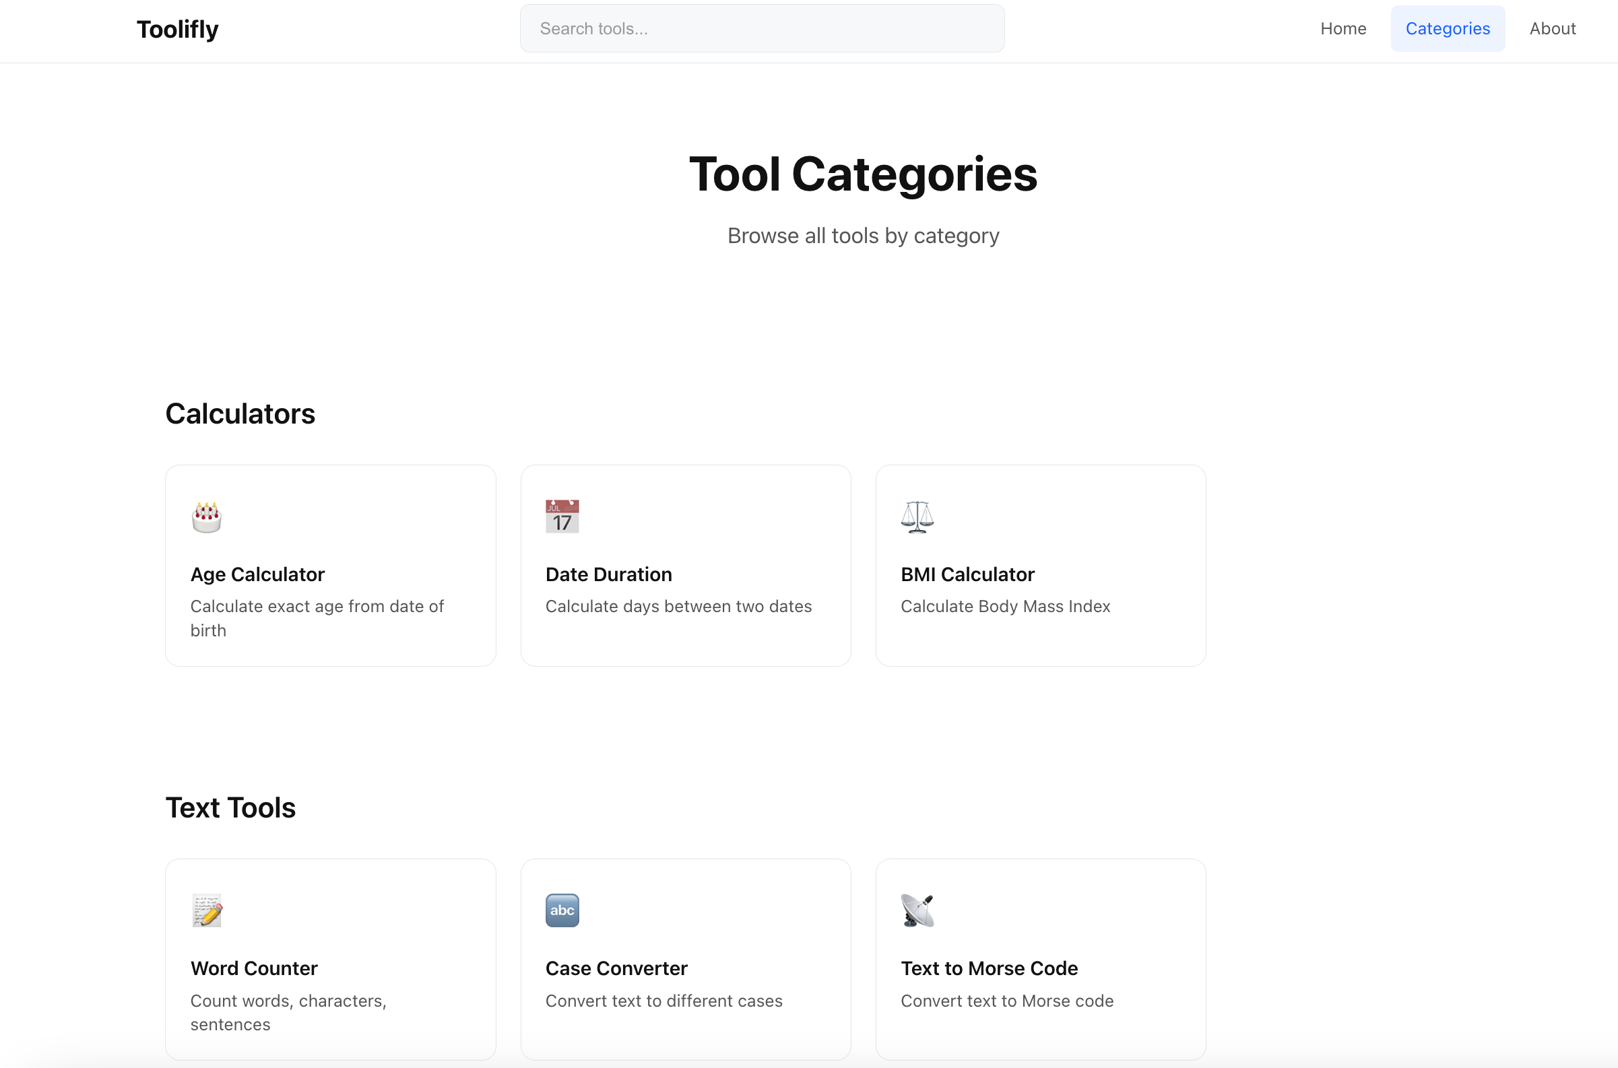Click the birthday cake Age Calculator icon
This screenshot has width=1618, height=1068.
[x=206, y=517]
